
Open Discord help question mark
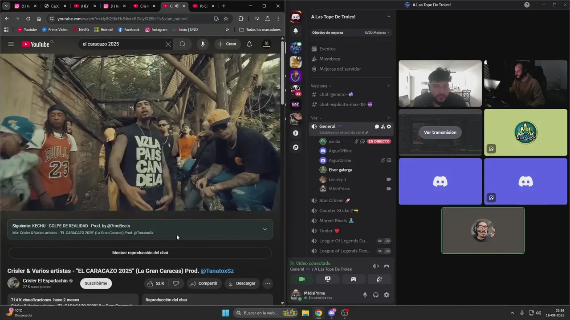pyautogui.click(x=527, y=5)
